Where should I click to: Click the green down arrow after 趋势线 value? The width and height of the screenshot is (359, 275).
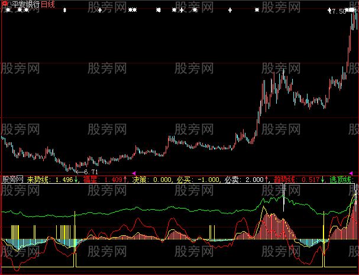click(x=323, y=179)
